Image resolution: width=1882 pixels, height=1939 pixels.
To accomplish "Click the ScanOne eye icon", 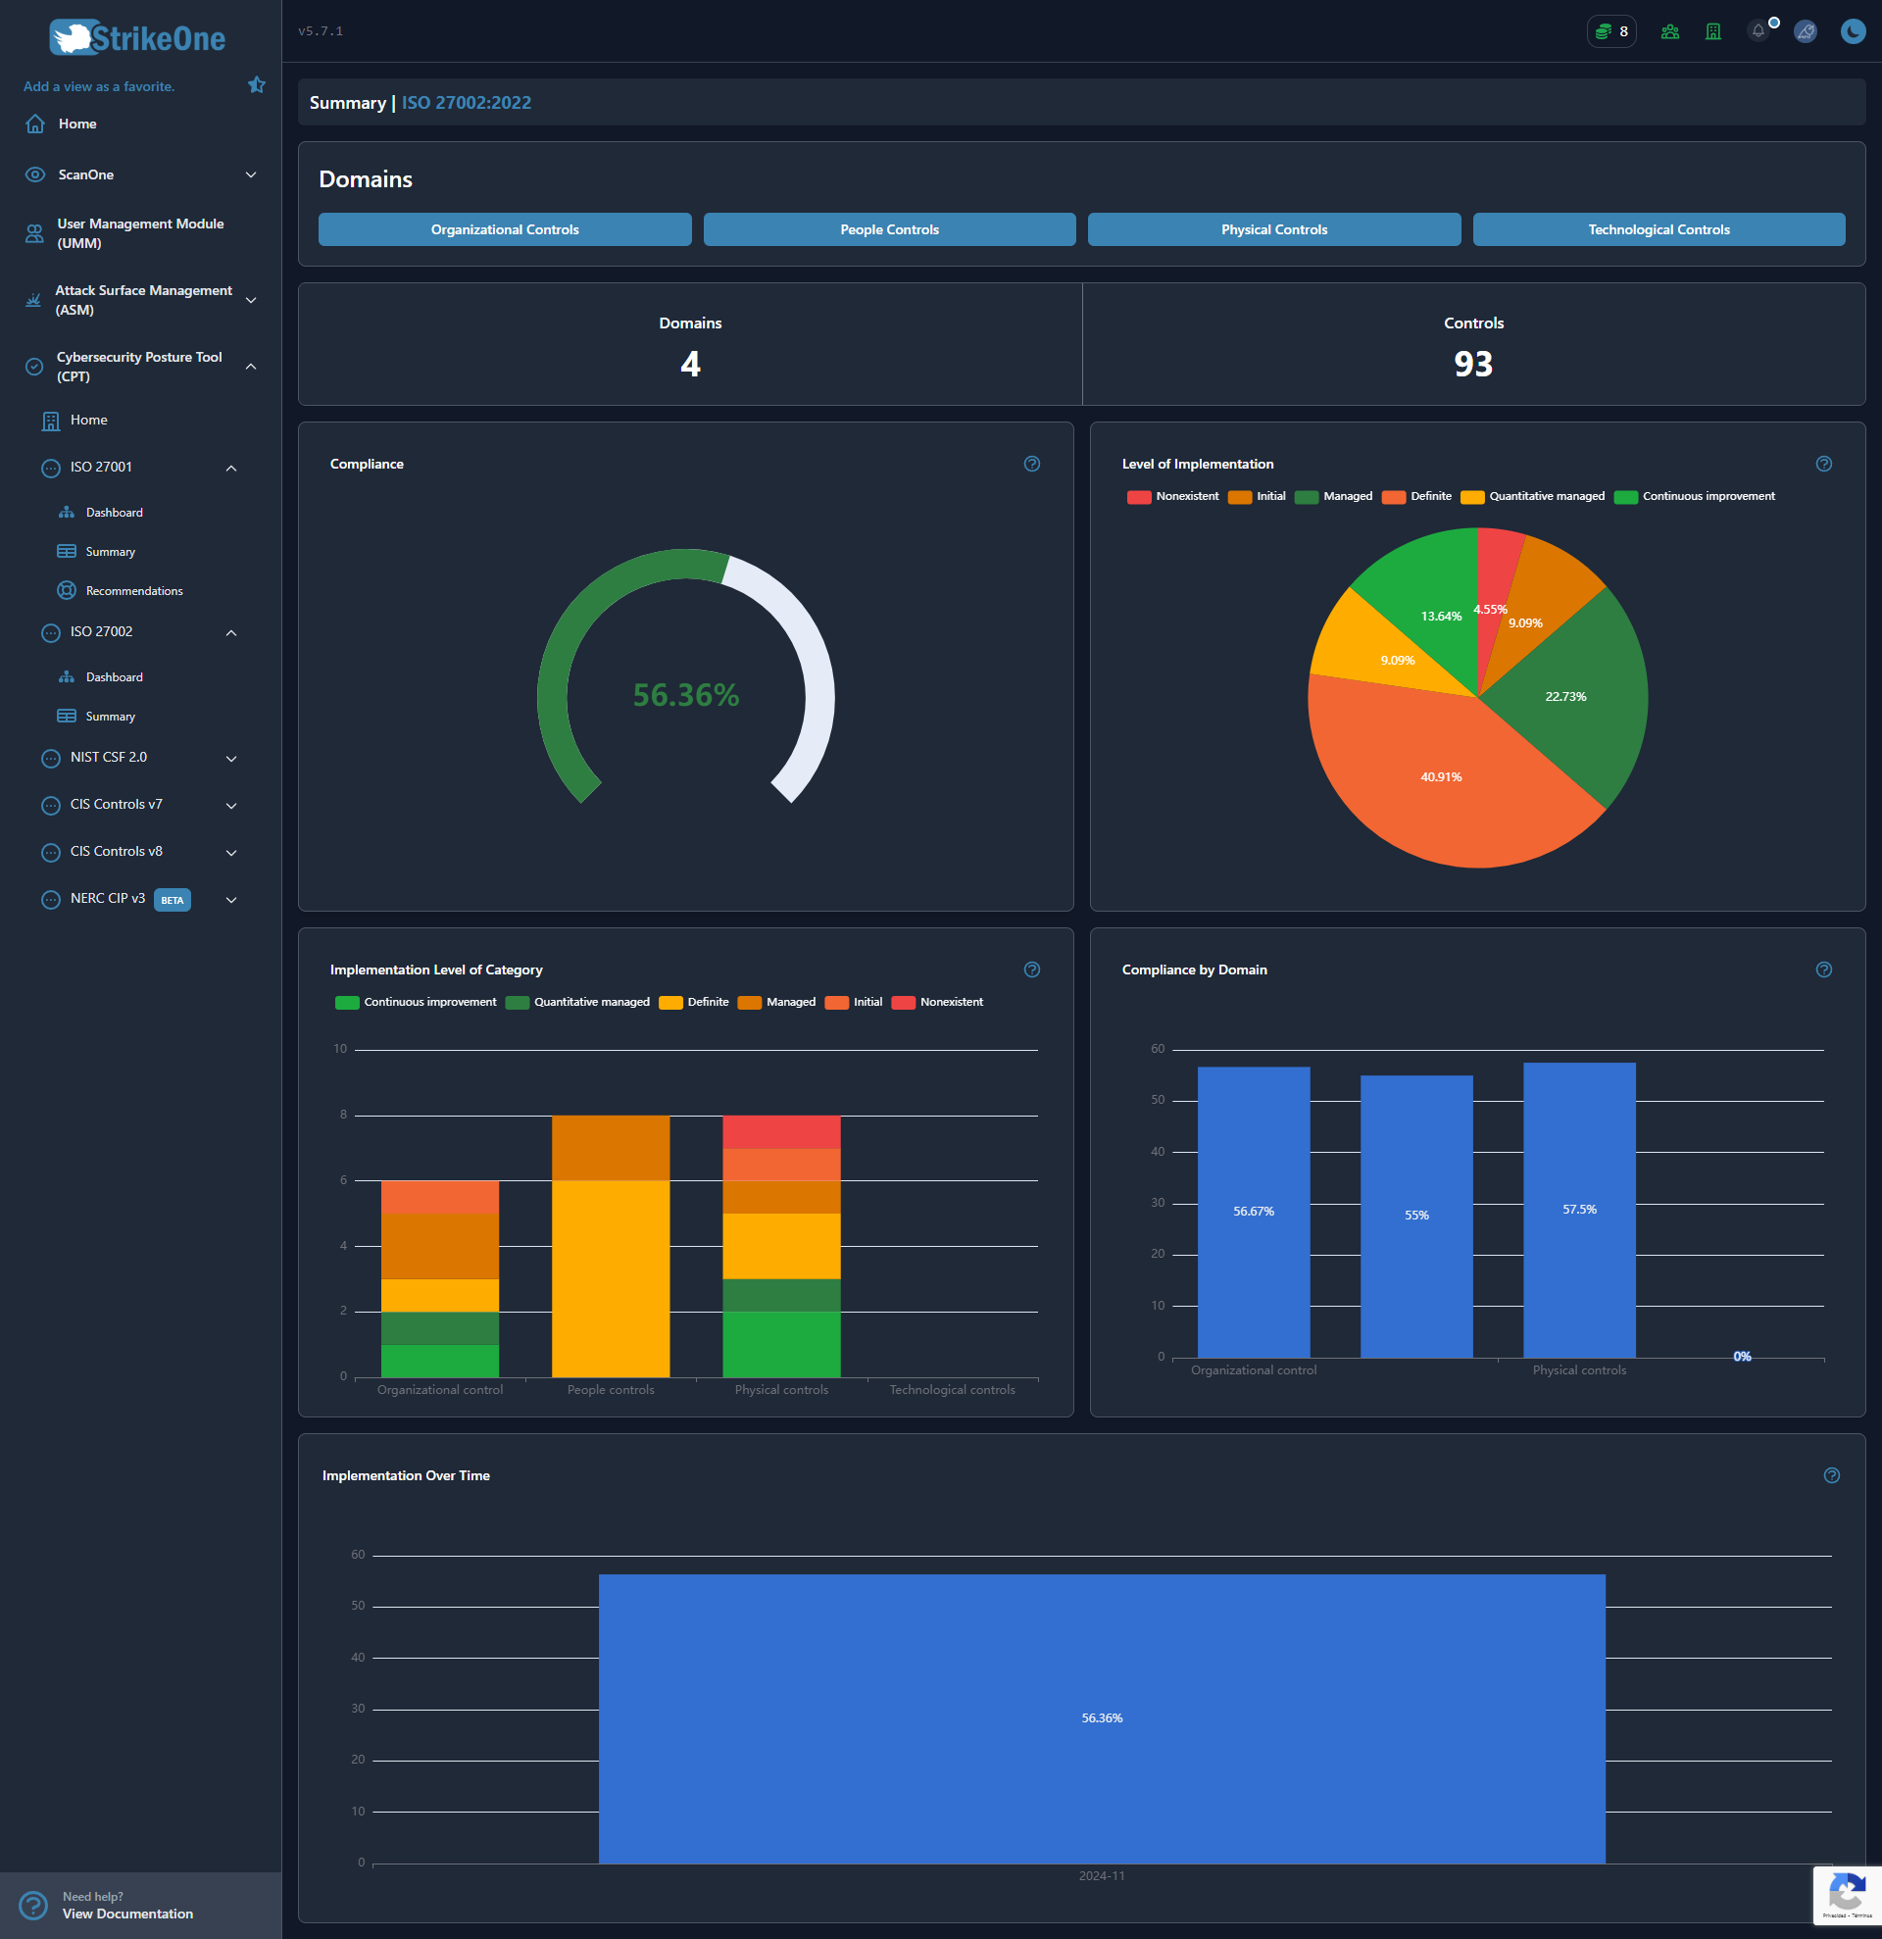I will [34, 175].
